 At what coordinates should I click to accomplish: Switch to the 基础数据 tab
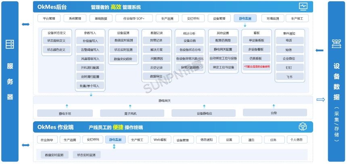[101, 19]
